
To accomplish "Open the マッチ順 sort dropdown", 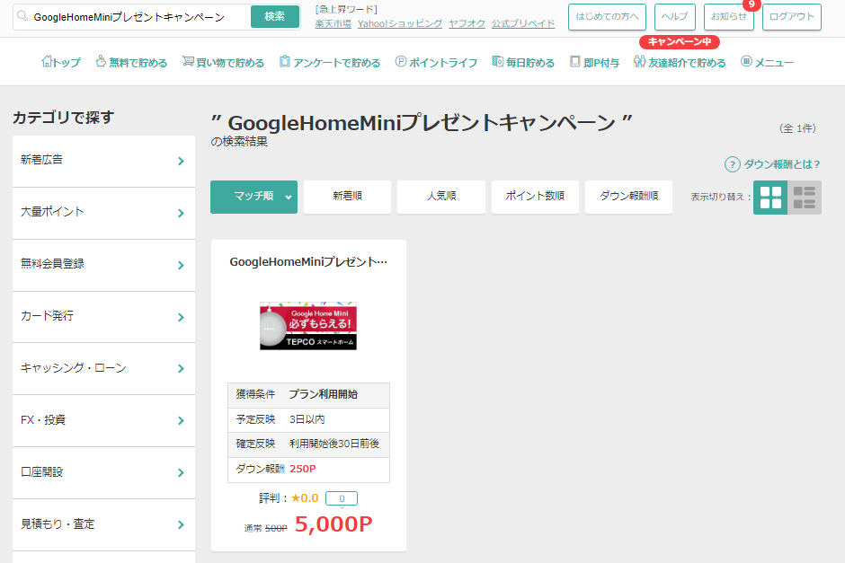I will [253, 197].
